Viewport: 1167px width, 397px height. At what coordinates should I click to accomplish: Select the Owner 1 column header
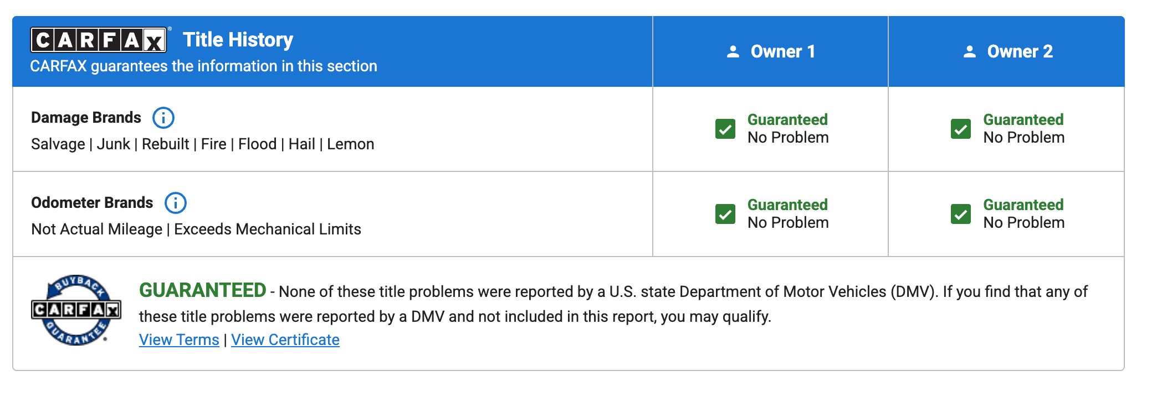[770, 51]
